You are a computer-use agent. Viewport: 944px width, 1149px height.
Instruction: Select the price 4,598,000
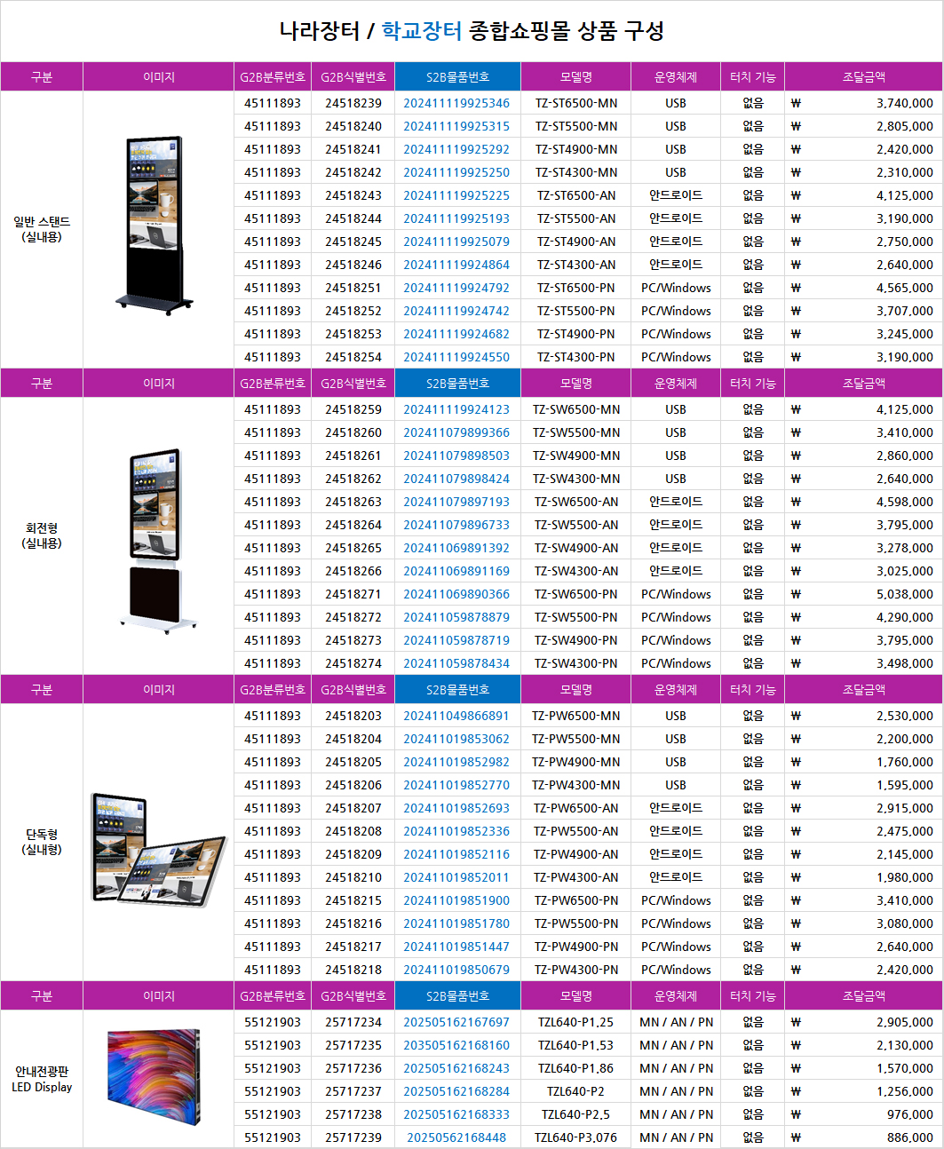click(x=905, y=502)
